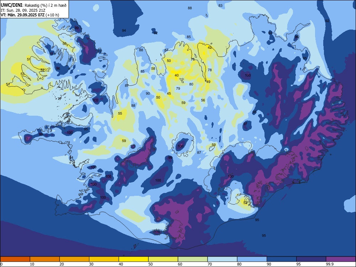This screenshot has width=356, height=267.
Task: Click the header line 'UWC/DINI: Rakastig (%) í 2 m hæð'
Action: point(33,5)
